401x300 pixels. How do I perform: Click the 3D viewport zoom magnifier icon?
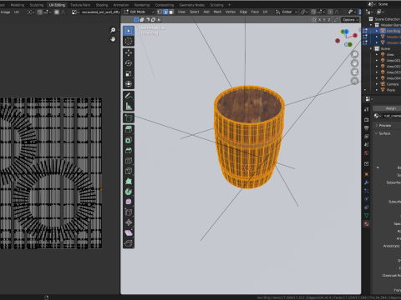354,54
